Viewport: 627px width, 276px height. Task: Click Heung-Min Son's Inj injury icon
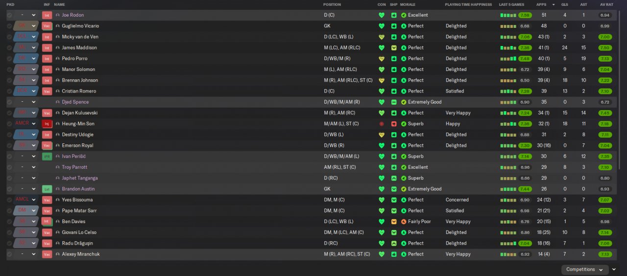[47, 124]
